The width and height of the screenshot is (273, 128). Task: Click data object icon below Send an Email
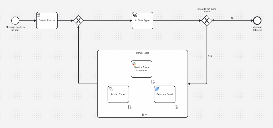pyautogui.click(x=176, y=107)
